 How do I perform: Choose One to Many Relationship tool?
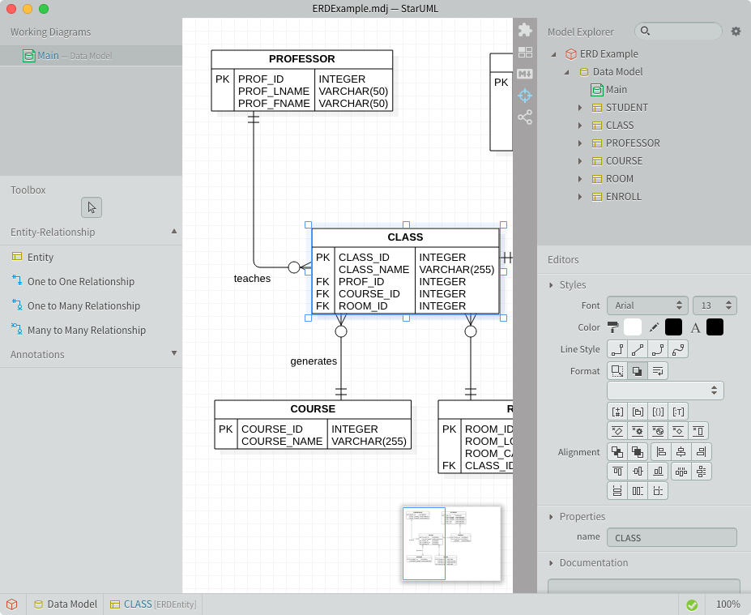tap(83, 306)
